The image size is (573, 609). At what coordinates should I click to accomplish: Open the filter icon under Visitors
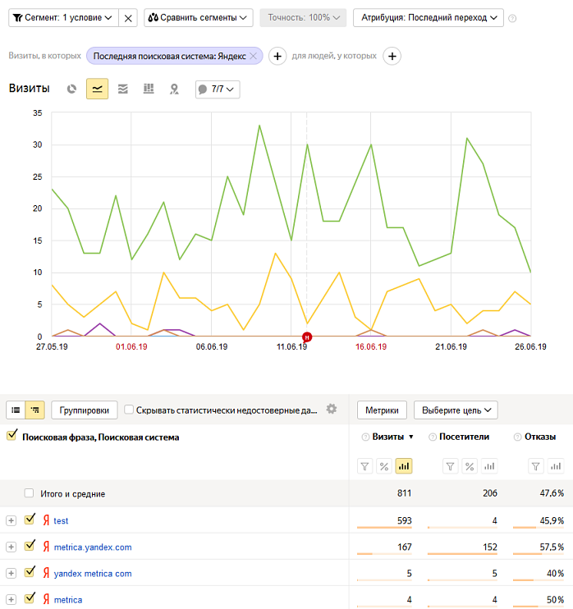coord(450,466)
